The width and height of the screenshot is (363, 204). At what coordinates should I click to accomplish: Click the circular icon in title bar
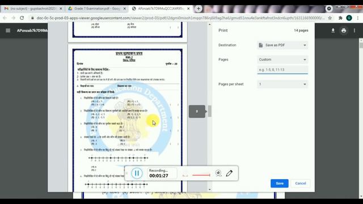pyautogui.click(x=329, y=8)
